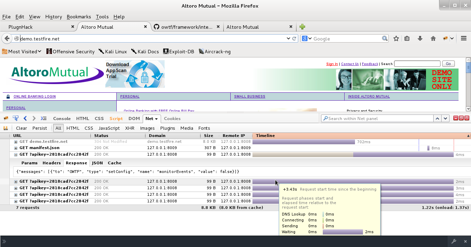Filter Net requests by CSS
Image resolution: width=471 pixels, height=247 pixels.
89,128
